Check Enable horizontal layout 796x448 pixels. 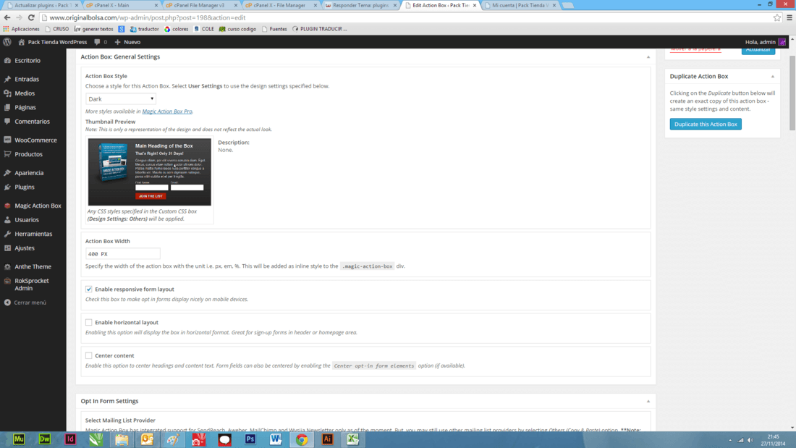89,322
